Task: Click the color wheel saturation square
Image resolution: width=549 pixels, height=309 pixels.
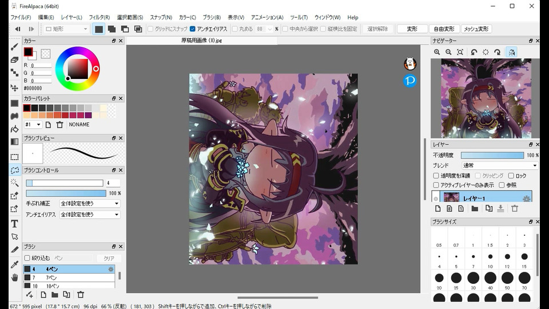Action: (77, 69)
